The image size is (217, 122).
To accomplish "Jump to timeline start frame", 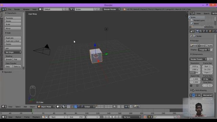I will [104, 117].
